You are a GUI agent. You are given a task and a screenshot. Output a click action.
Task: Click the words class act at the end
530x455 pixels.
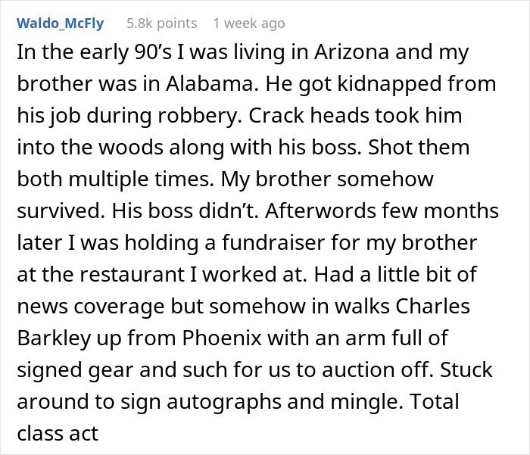pyautogui.click(x=58, y=433)
